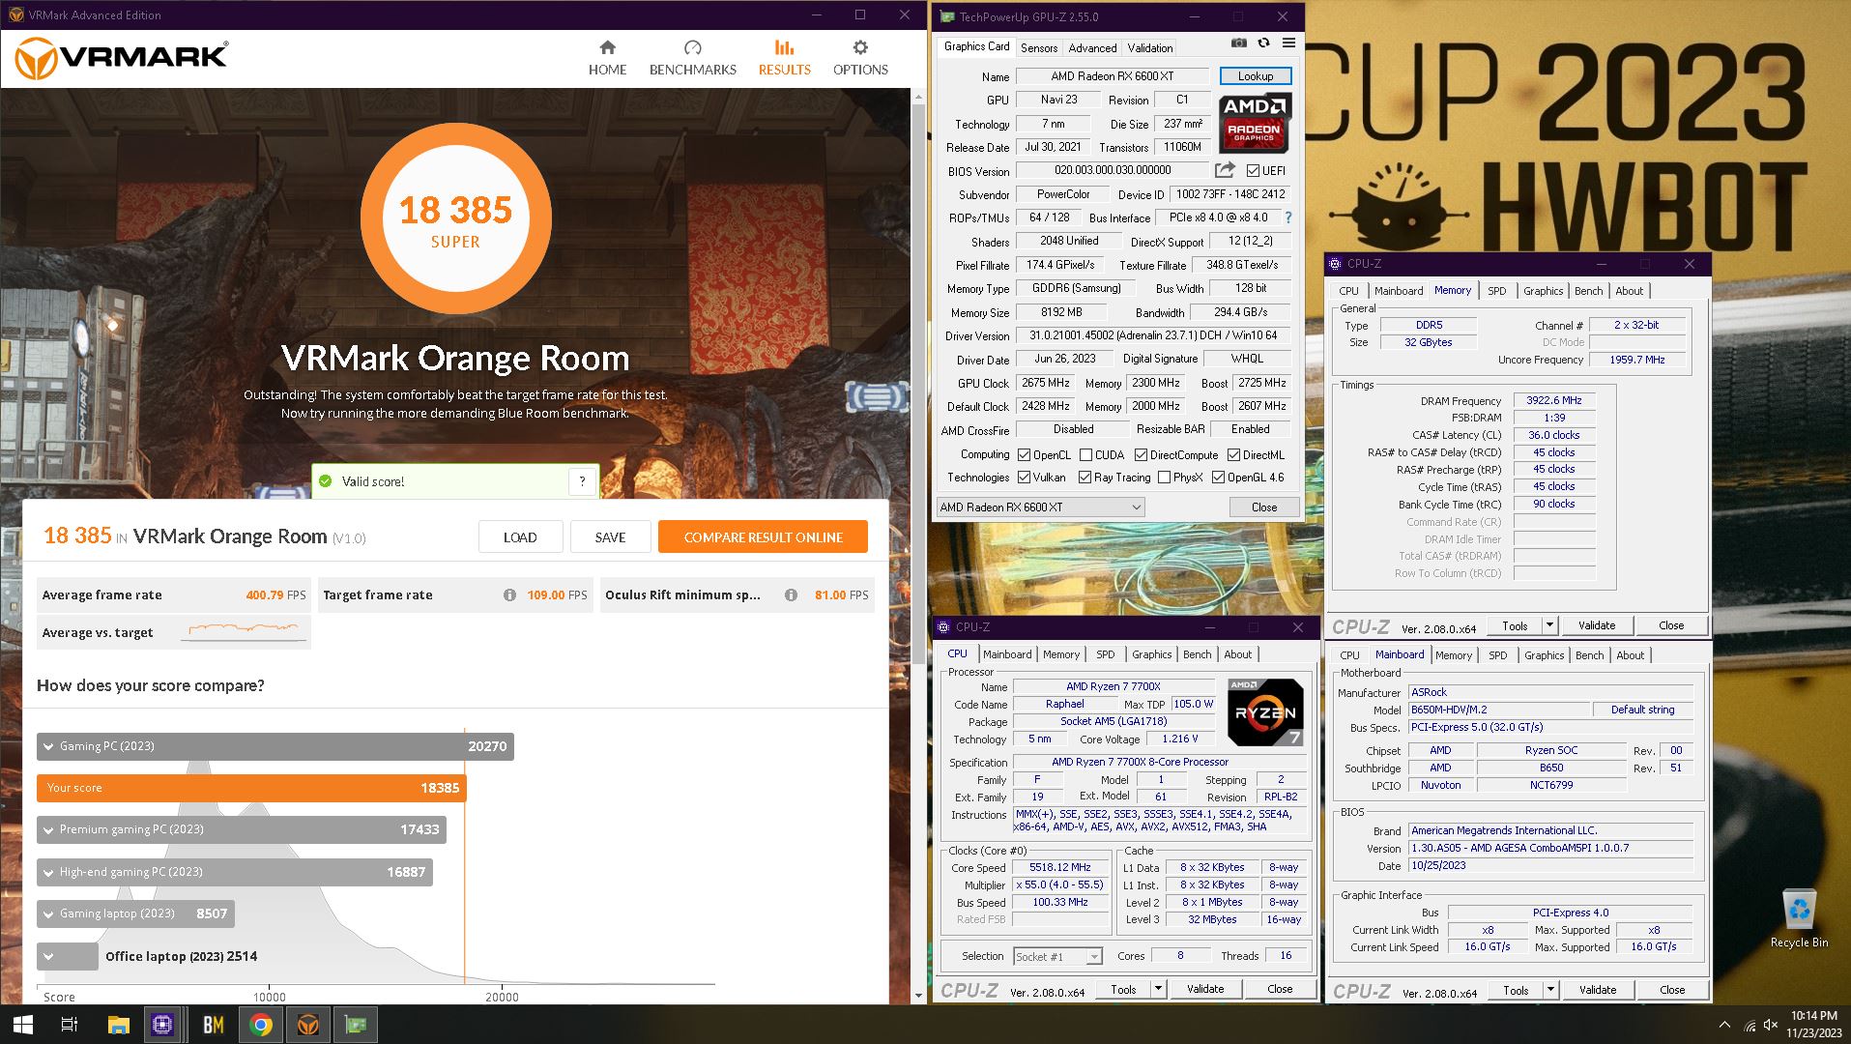This screenshot has height=1044, width=1851.
Task: Click the Lookup button in GPU-Z
Action: [x=1255, y=76]
